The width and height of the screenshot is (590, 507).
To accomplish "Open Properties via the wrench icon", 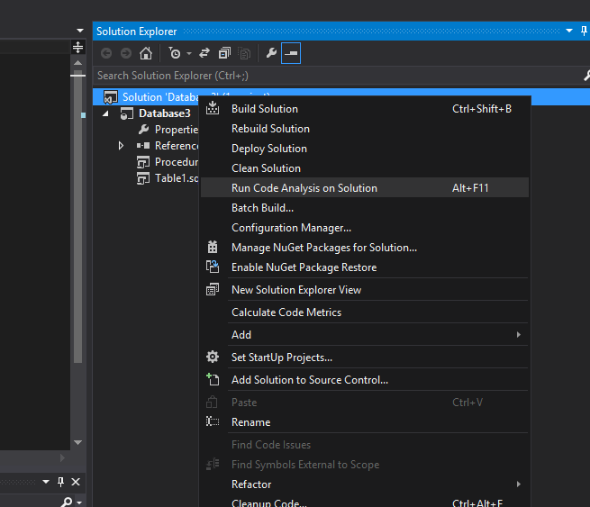I will 271,54.
